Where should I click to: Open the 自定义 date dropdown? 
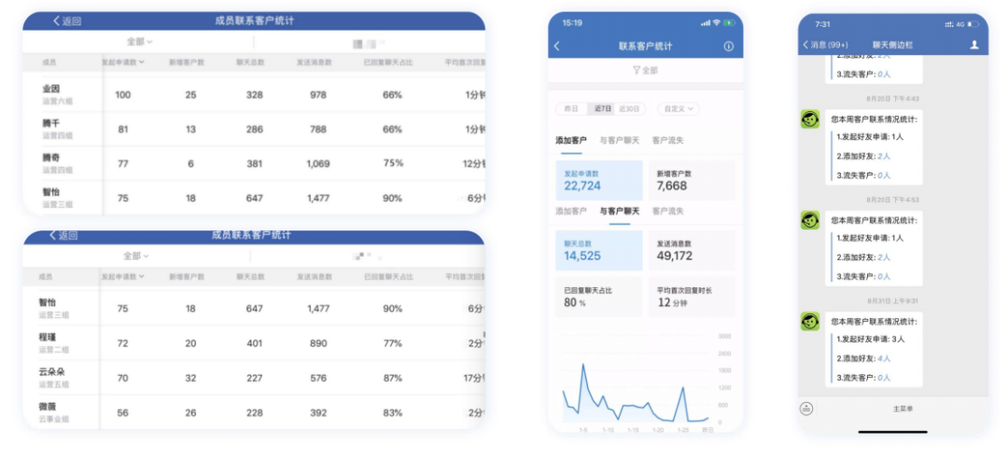click(x=678, y=109)
